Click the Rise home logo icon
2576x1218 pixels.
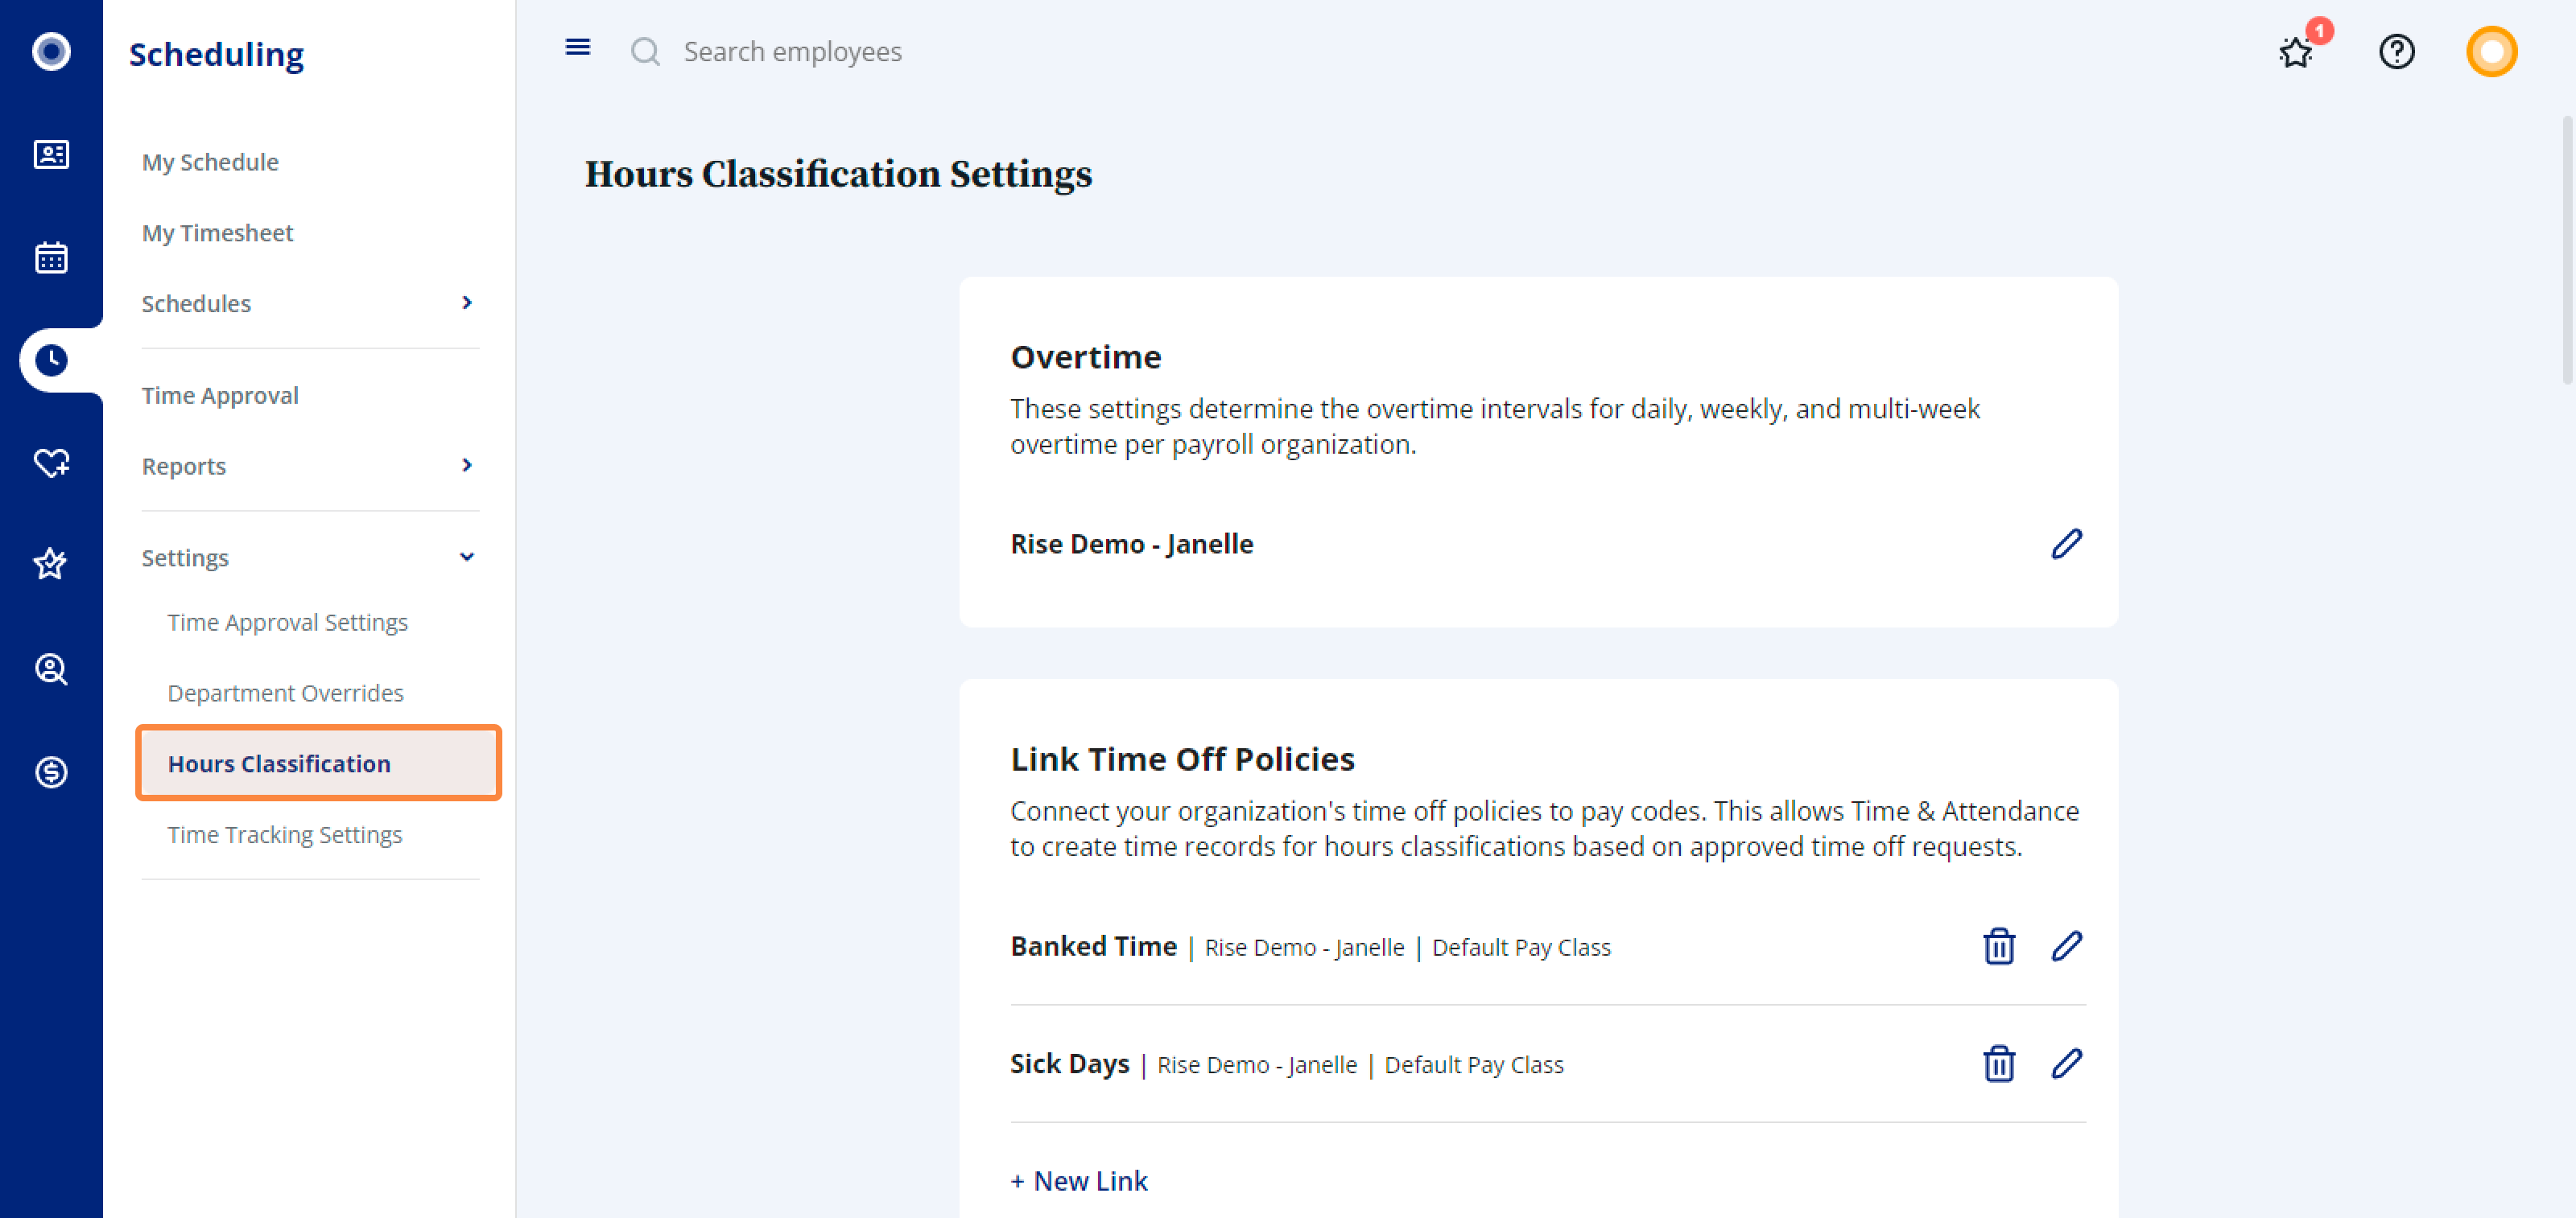coord(51,51)
